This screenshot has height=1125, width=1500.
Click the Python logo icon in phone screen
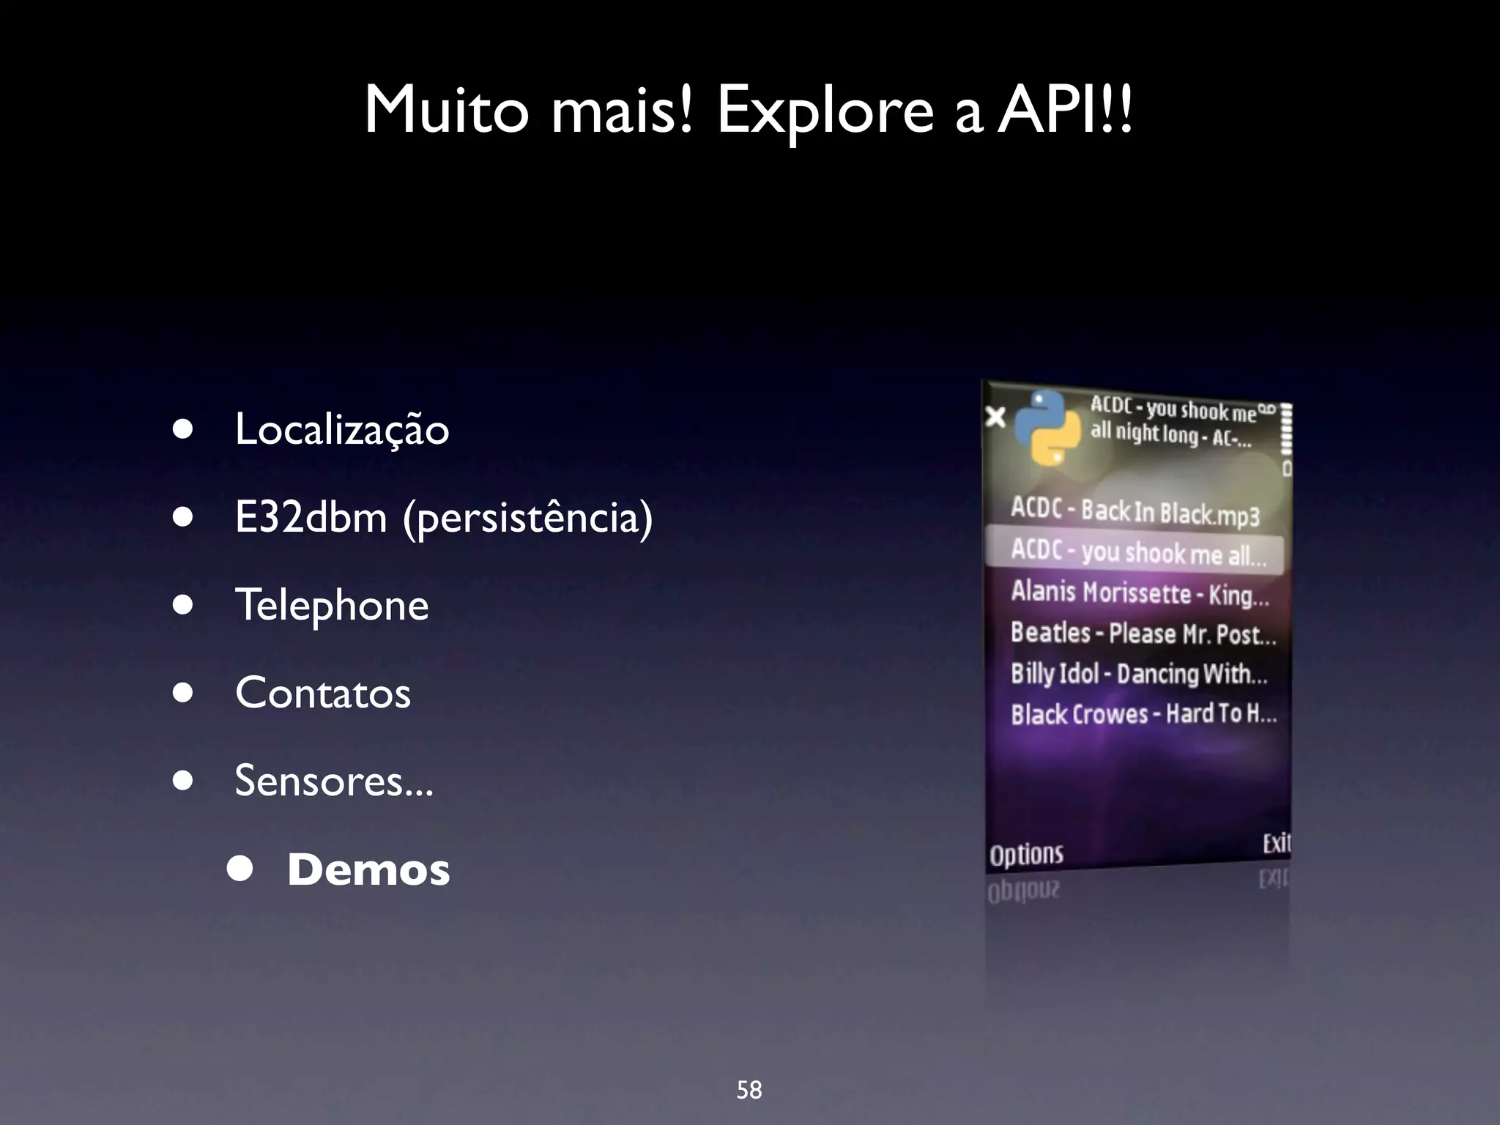1048,428
